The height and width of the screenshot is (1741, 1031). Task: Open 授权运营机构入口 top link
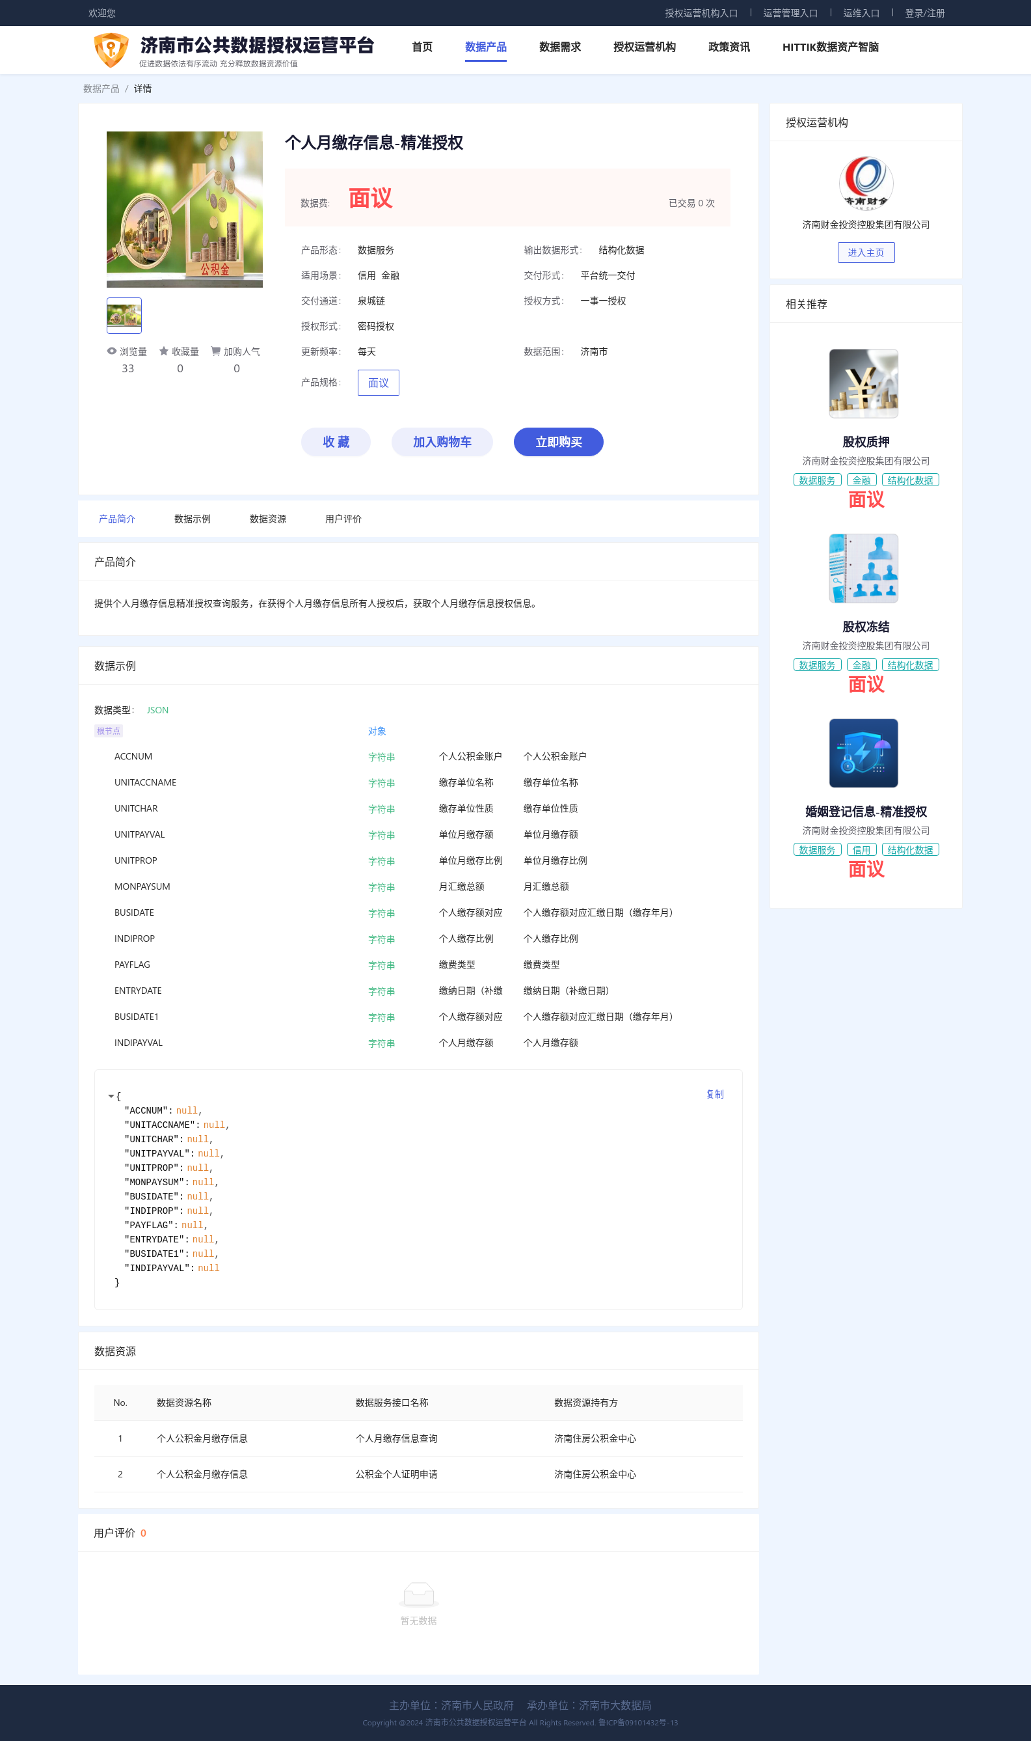pyautogui.click(x=701, y=13)
